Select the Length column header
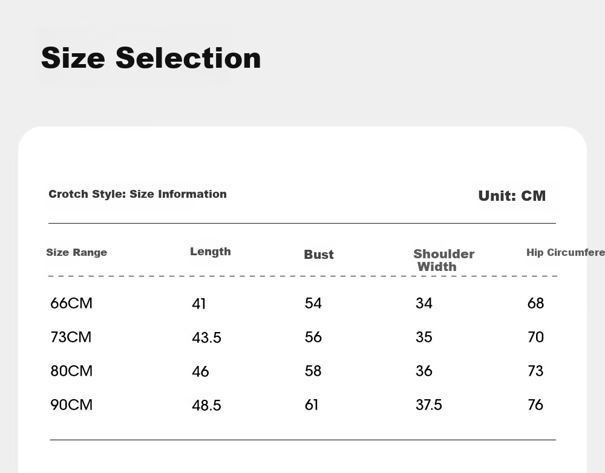The image size is (605, 473). (211, 252)
